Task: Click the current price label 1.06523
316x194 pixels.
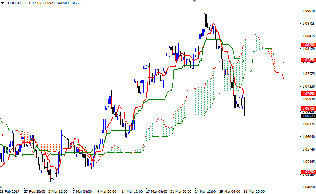Action: click(x=308, y=116)
